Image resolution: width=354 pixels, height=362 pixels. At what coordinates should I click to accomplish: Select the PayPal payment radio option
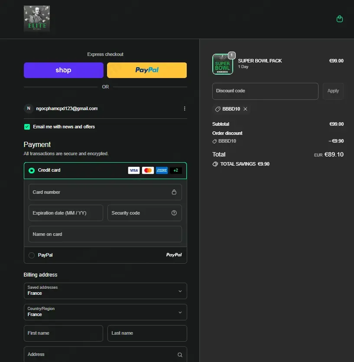(32, 255)
